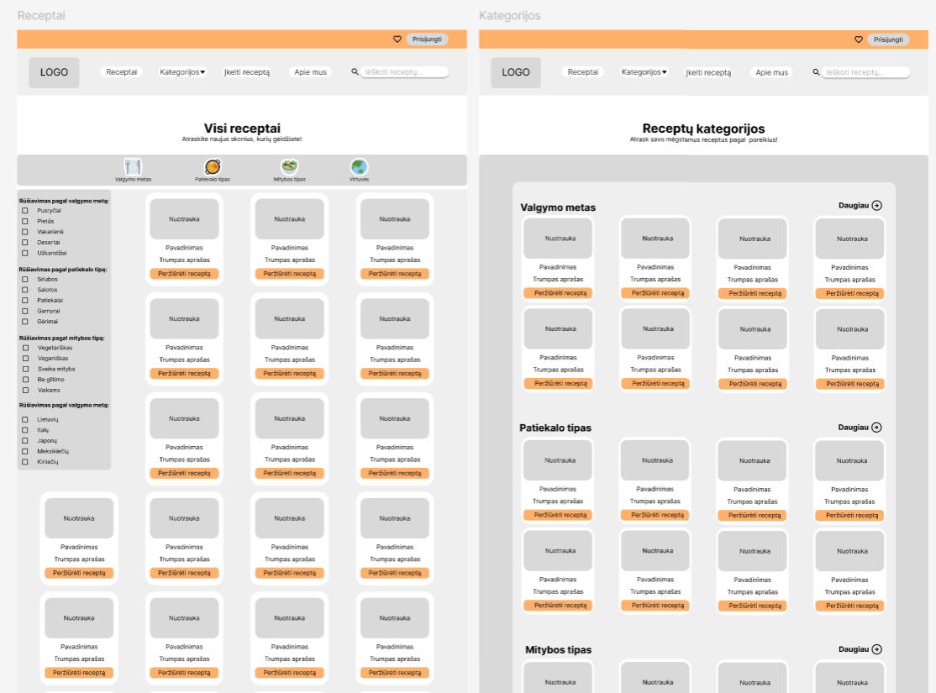Select the Mitybos tipas salad bowl icon
The height and width of the screenshot is (693, 936).
pos(289,166)
